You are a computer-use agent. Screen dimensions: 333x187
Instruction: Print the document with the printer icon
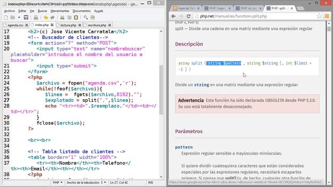tap(36, 18)
